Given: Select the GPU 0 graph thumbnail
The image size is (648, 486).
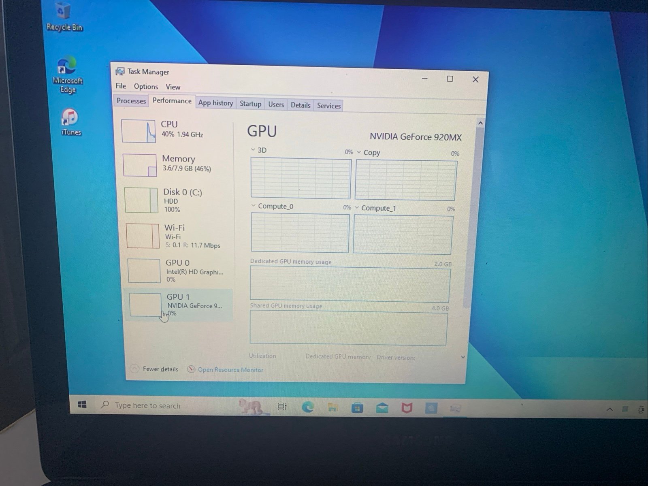Looking at the screenshot, I should [x=144, y=271].
